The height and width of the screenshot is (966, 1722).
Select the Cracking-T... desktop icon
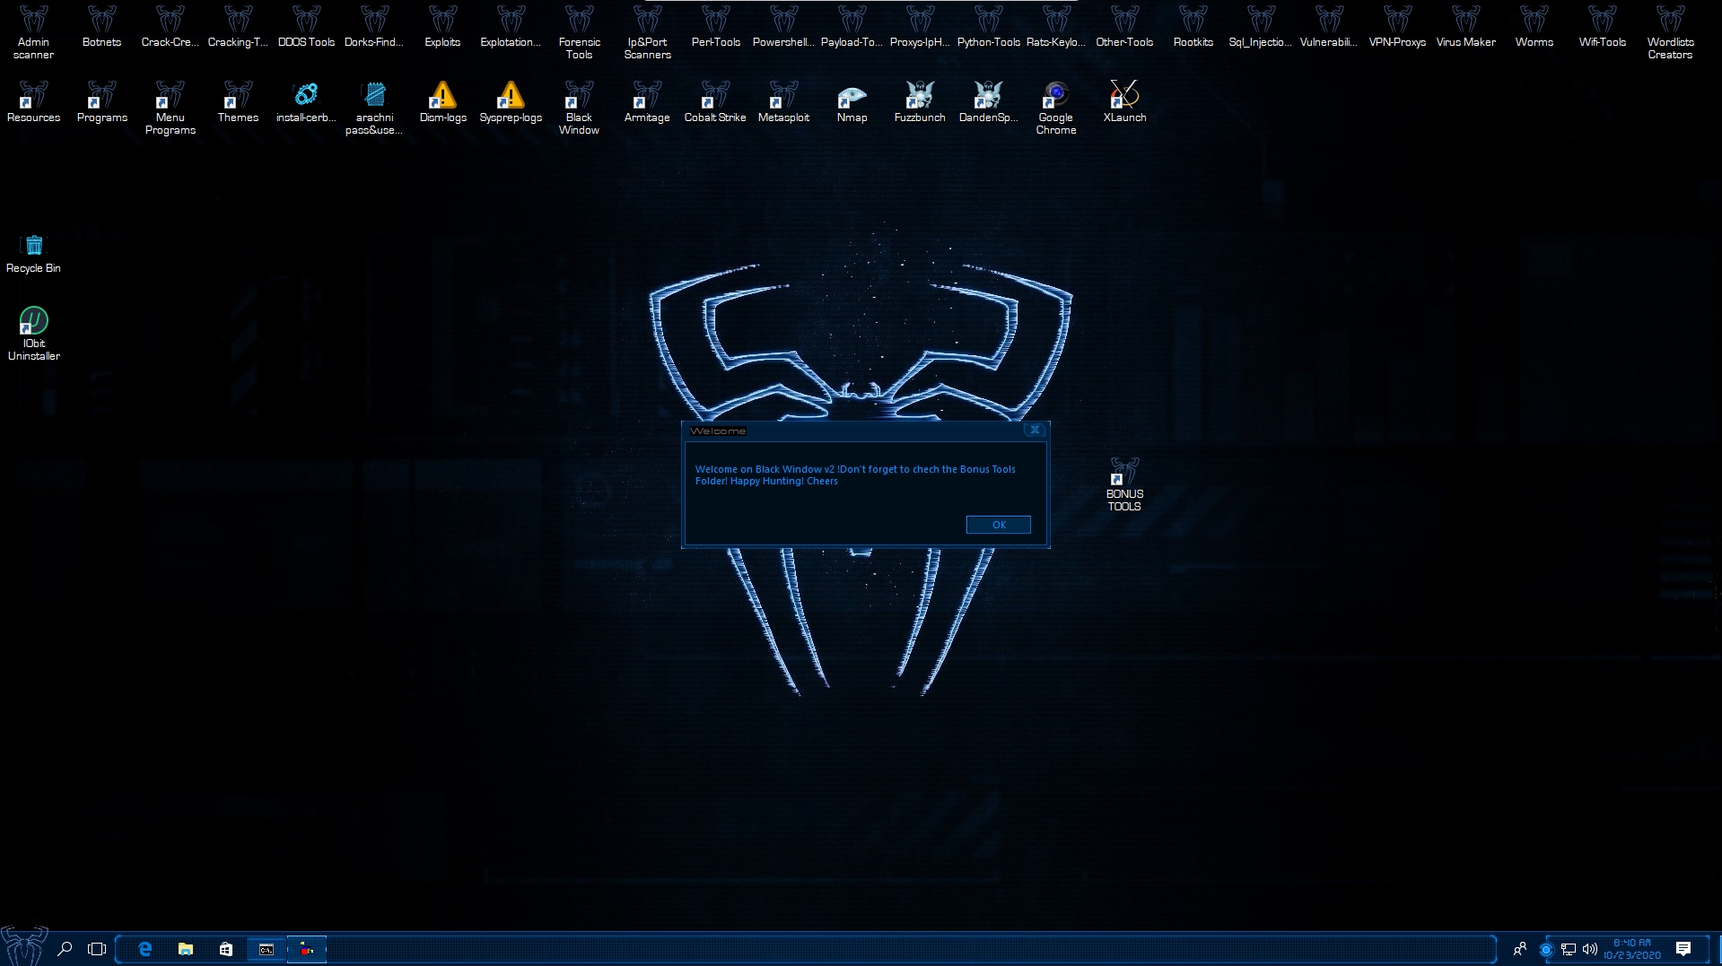[238, 27]
